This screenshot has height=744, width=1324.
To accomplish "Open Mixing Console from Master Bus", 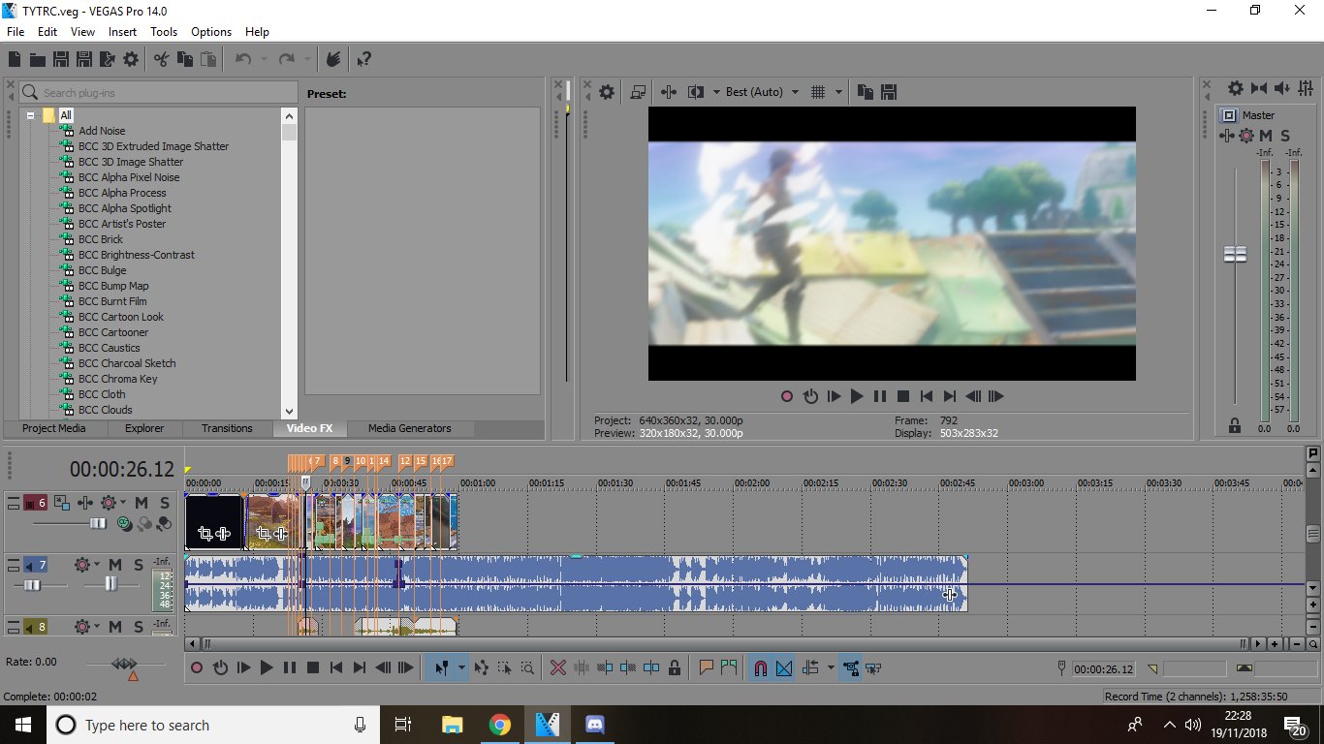I will click(1308, 88).
